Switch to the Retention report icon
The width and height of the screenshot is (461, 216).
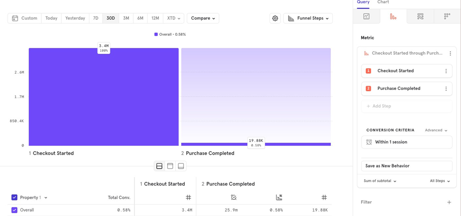click(447, 16)
